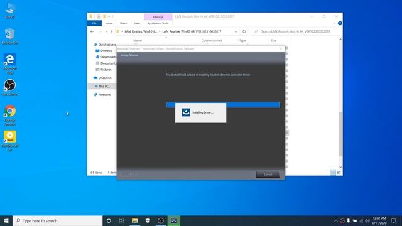Open the Home ribbon tab
Viewport: 402px width, 226px height.
point(109,23)
